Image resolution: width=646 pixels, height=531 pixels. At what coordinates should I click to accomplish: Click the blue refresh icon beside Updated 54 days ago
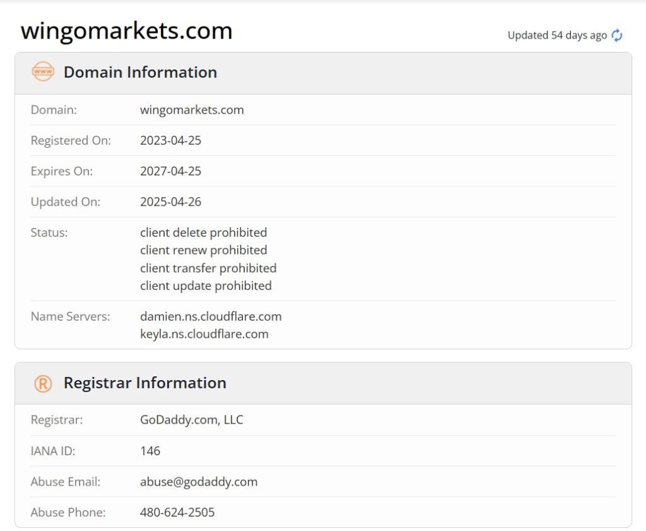tap(617, 35)
